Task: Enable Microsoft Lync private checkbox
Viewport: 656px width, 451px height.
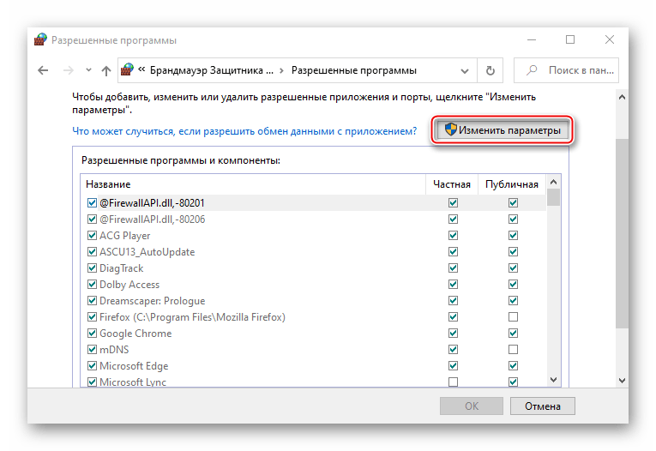Action: click(x=453, y=382)
